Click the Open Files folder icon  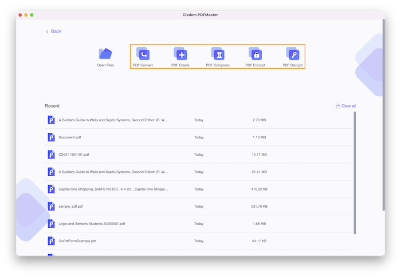tap(105, 53)
